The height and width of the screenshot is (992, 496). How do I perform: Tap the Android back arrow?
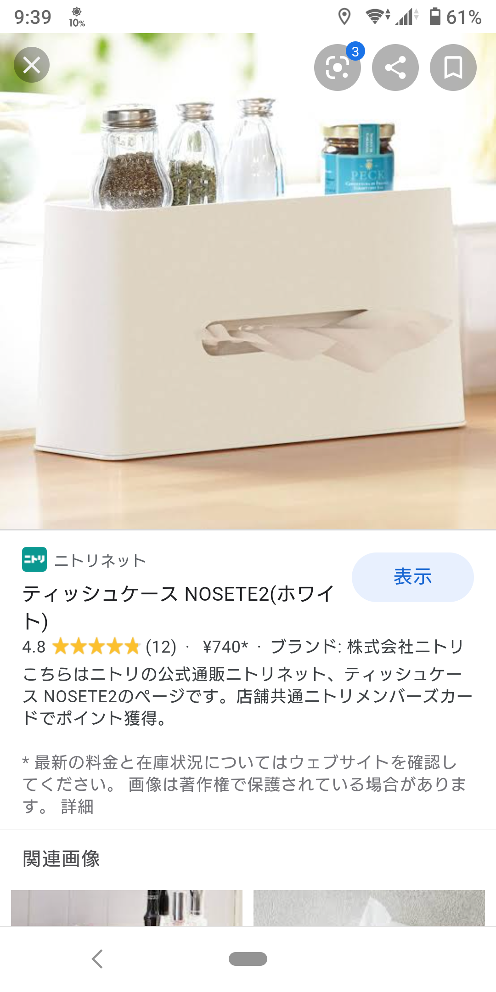tap(97, 959)
